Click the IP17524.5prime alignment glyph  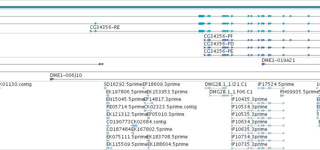coord(271,88)
